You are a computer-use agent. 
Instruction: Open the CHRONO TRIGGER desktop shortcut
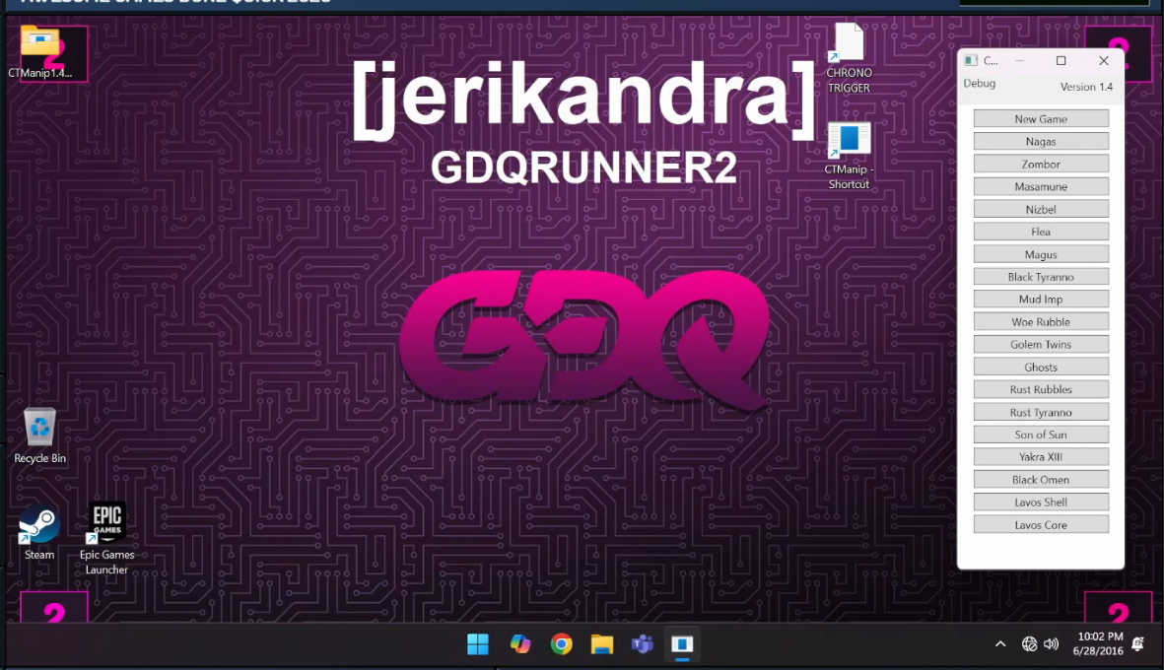[x=849, y=58]
